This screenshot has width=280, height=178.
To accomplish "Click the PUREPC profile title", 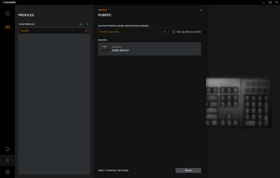I will [104, 15].
